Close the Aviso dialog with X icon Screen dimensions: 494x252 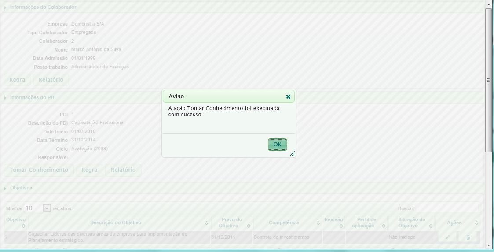(x=288, y=96)
